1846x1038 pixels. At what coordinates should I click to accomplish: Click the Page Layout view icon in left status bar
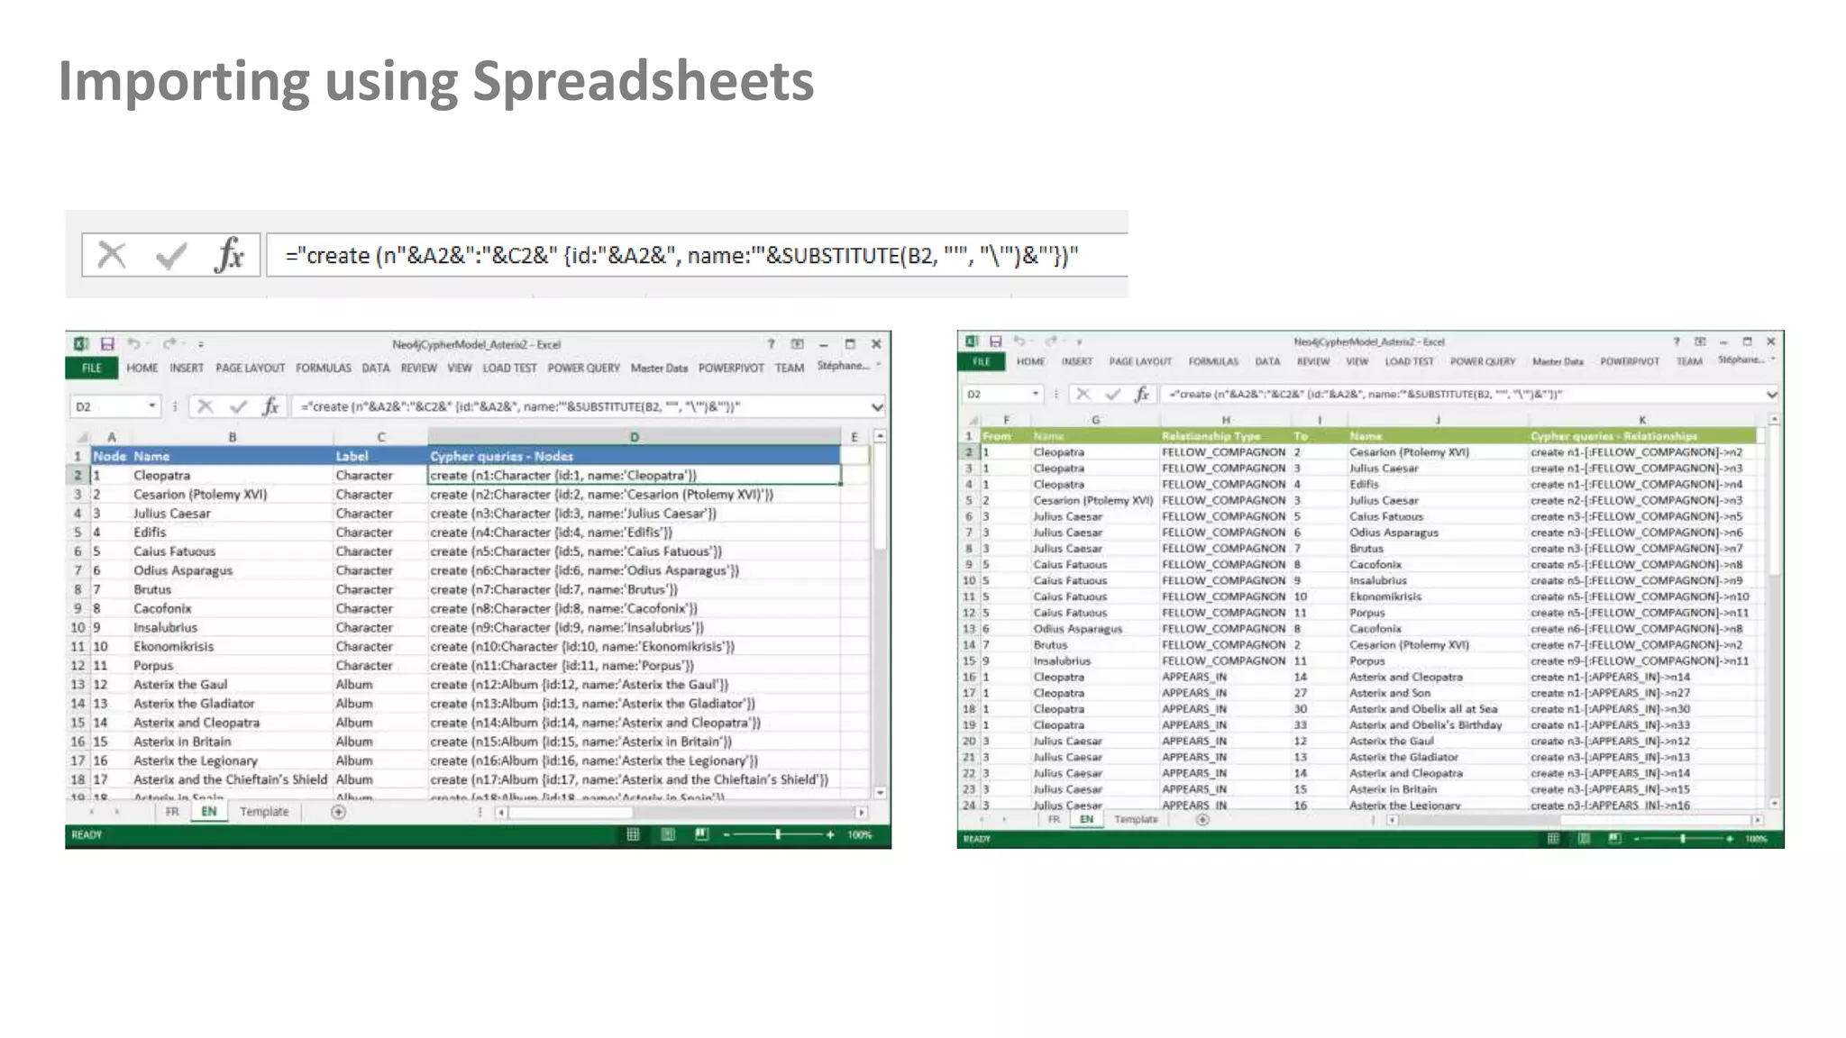(x=668, y=834)
